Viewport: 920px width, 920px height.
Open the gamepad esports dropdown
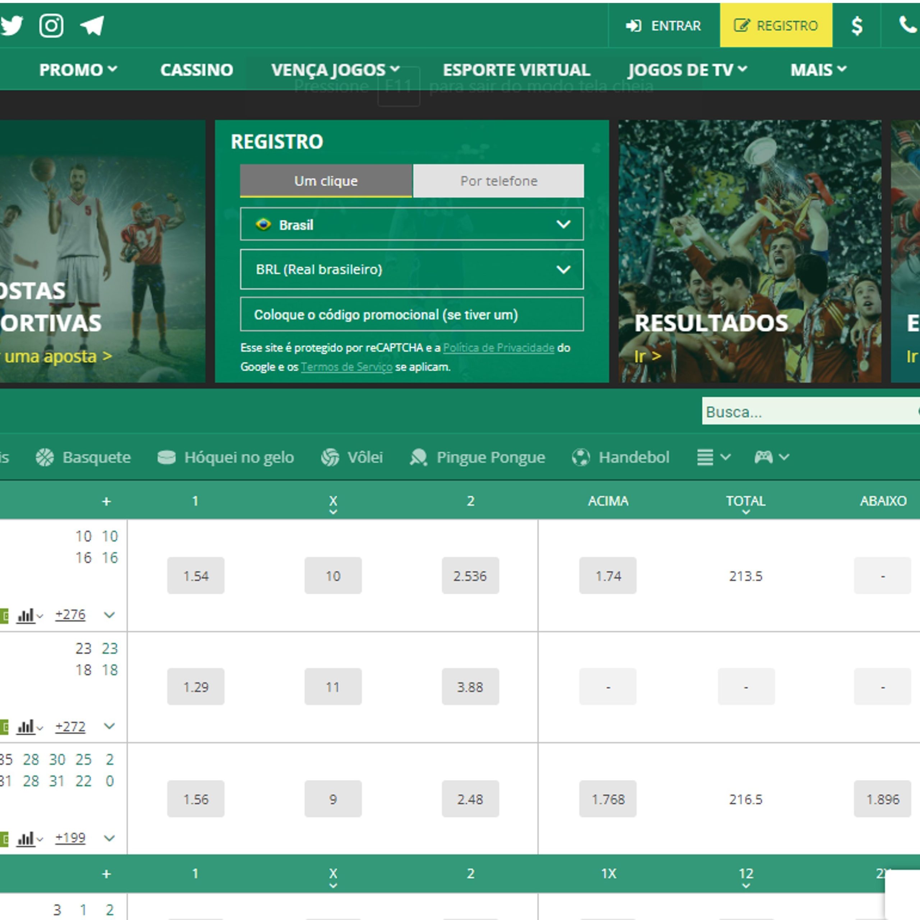772,457
